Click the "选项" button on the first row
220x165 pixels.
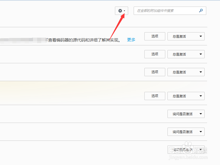155,36
